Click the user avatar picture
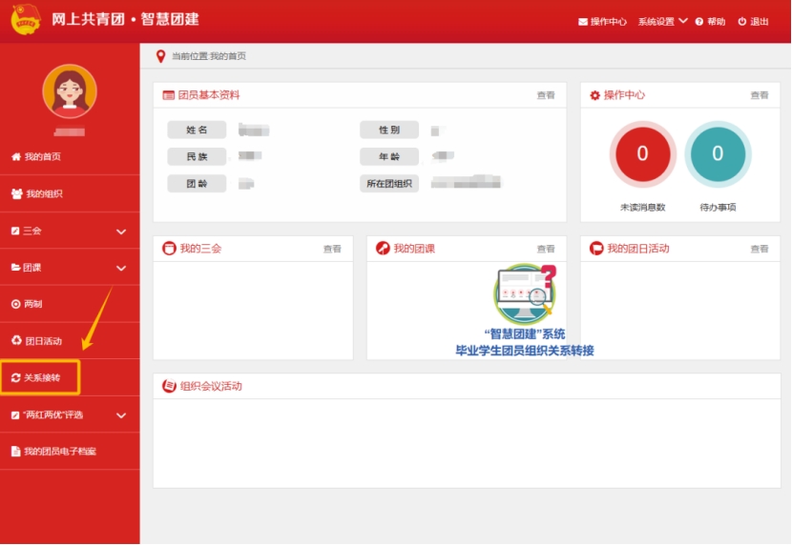 click(x=69, y=91)
